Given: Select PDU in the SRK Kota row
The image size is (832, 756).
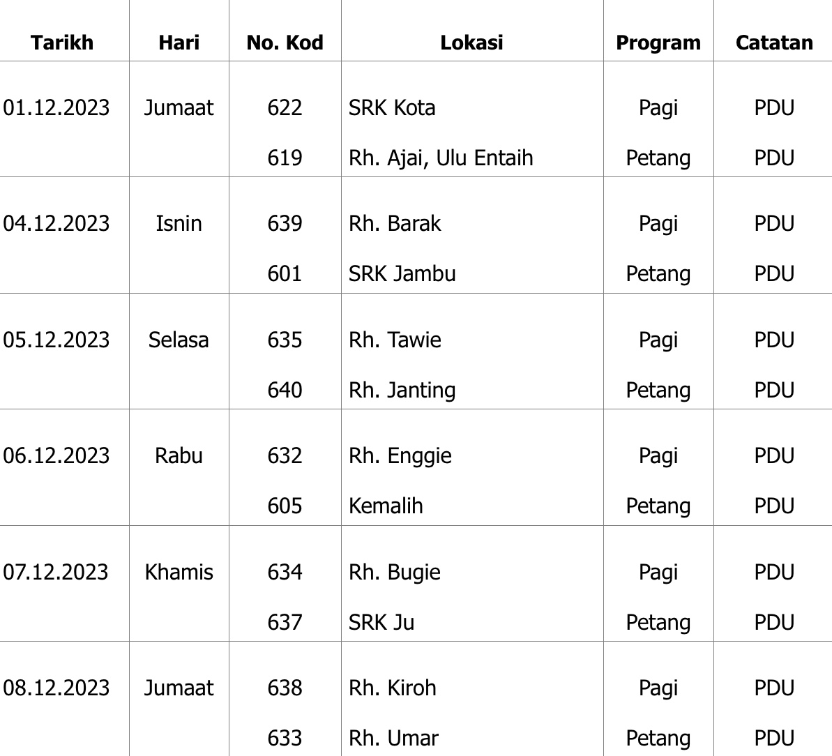Looking at the screenshot, I should pyautogui.click(x=773, y=107).
